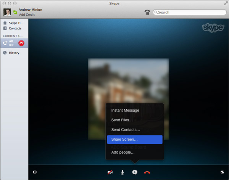Enter full screen using the title bar arrows icon
The height and width of the screenshot is (180, 229).
pyautogui.click(x=226, y=3)
